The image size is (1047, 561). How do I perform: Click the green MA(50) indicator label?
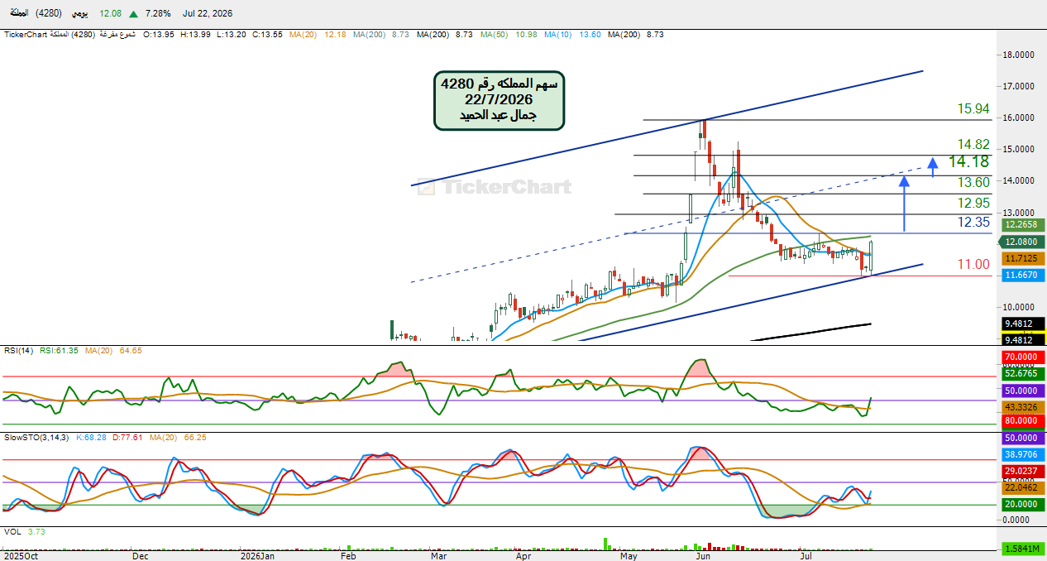coord(496,35)
